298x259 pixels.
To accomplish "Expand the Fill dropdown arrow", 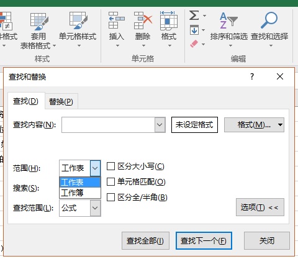I will pos(204,30).
